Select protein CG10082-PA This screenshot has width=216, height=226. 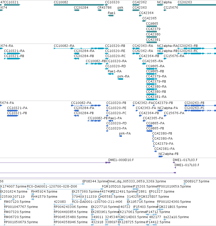pyautogui.click(x=86, y=105)
